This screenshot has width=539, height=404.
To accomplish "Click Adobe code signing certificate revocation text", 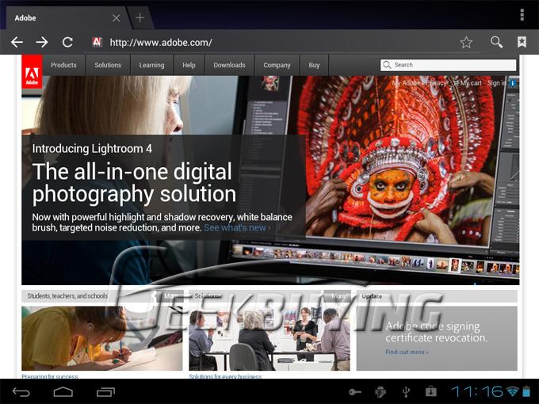I will click(436, 332).
